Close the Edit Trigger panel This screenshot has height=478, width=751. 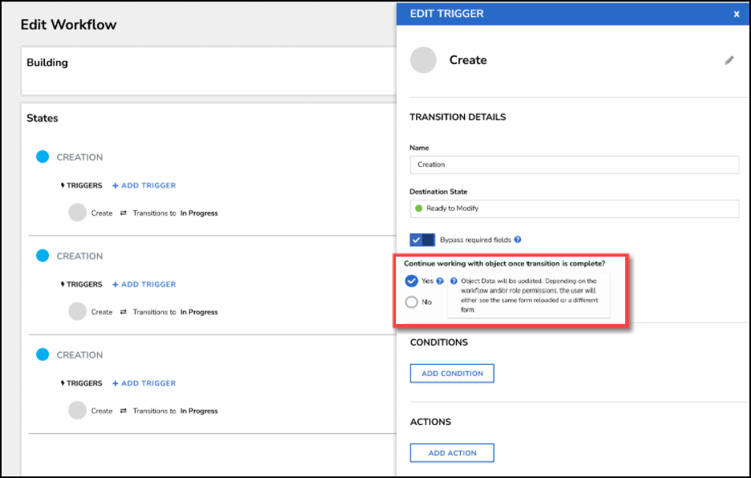point(736,14)
